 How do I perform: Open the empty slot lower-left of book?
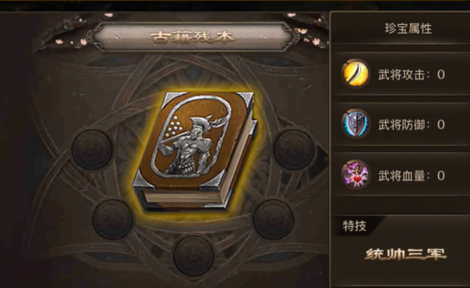pyautogui.click(x=112, y=219)
